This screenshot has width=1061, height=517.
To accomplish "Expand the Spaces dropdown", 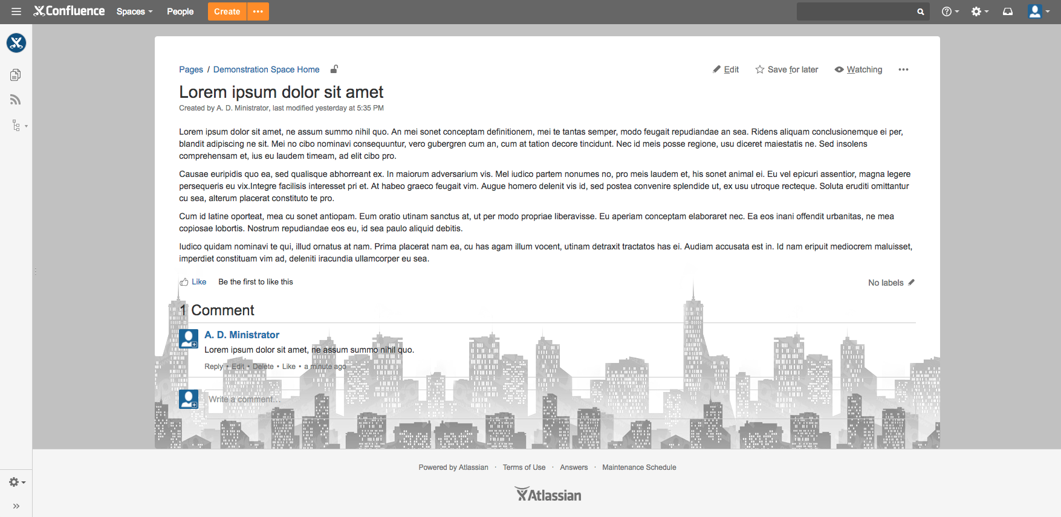I will pos(134,11).
